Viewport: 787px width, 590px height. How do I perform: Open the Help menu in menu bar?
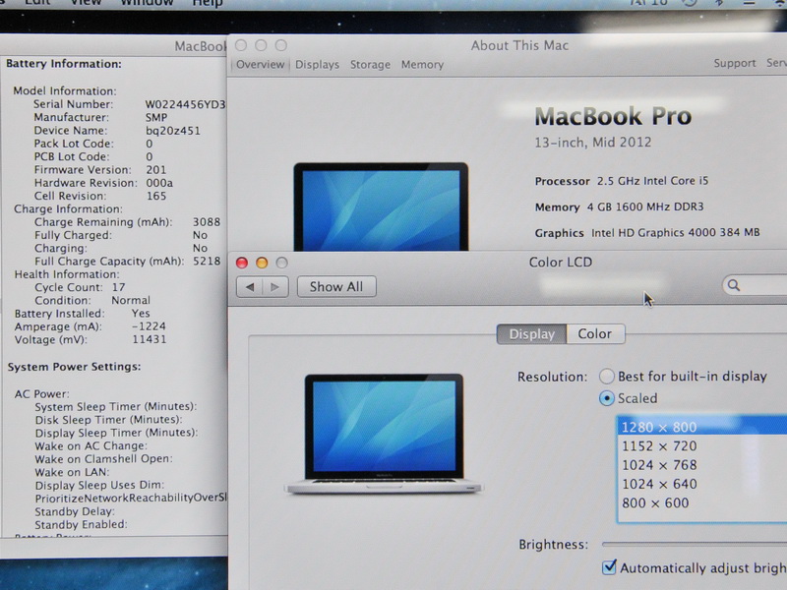pyautogui.click(x=208, y=3)
